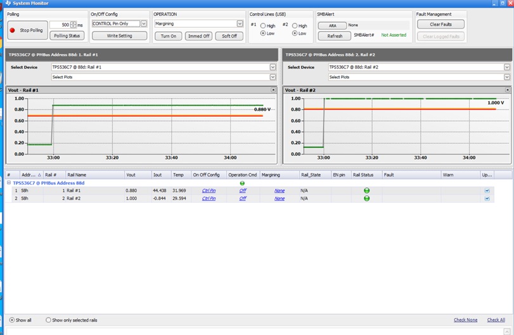Close the Vout Rail #2 plot panel

pos(509,90)
